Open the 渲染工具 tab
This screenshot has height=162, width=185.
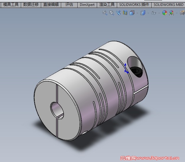(107, 5)
